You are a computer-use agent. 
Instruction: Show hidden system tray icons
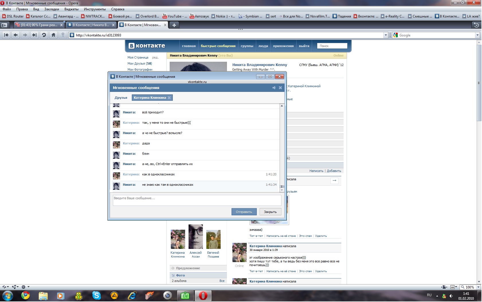437,296
